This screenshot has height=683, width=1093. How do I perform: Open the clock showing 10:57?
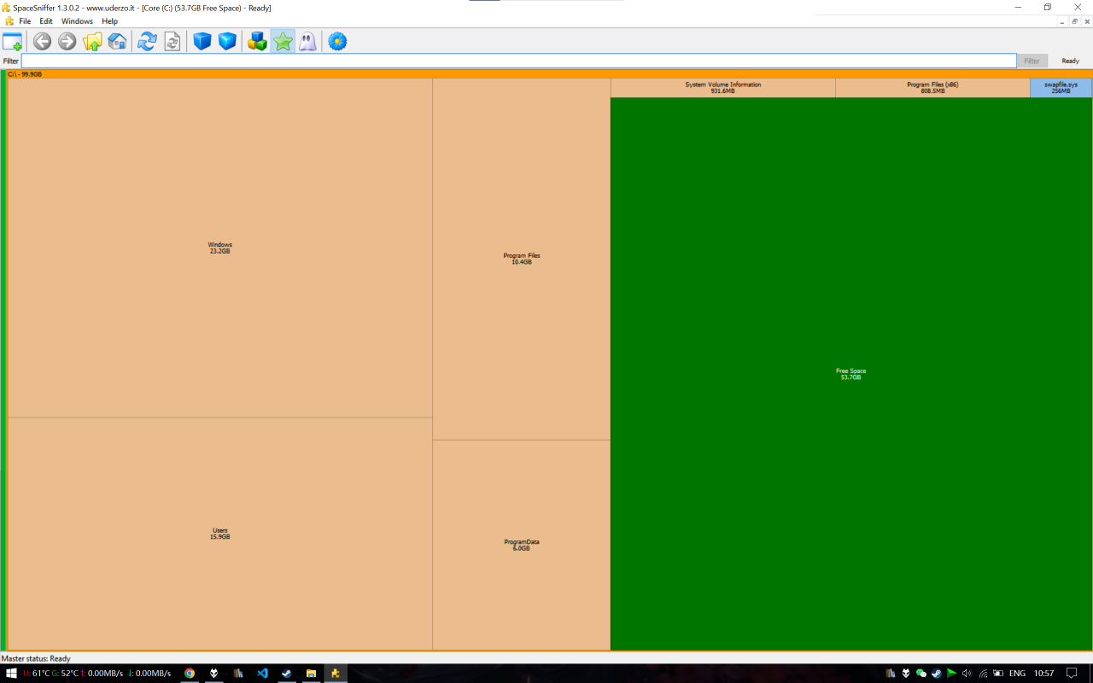pyautogui.click(x=1043, y=674)
